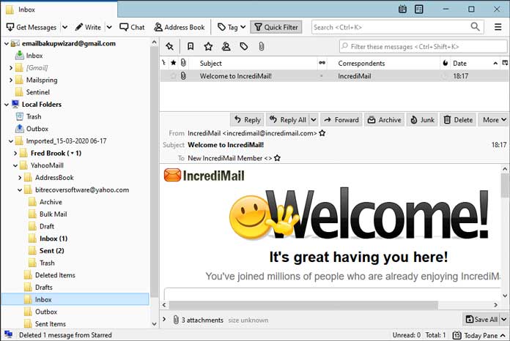Viewport: 510px width, 341px height.
Task: Click Save All attachments button
Action: point(481,320)
